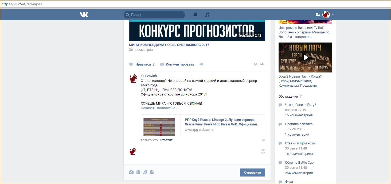Click discussion icon beside Флуд
391x184 pixels.
click(x=280, y=182)
